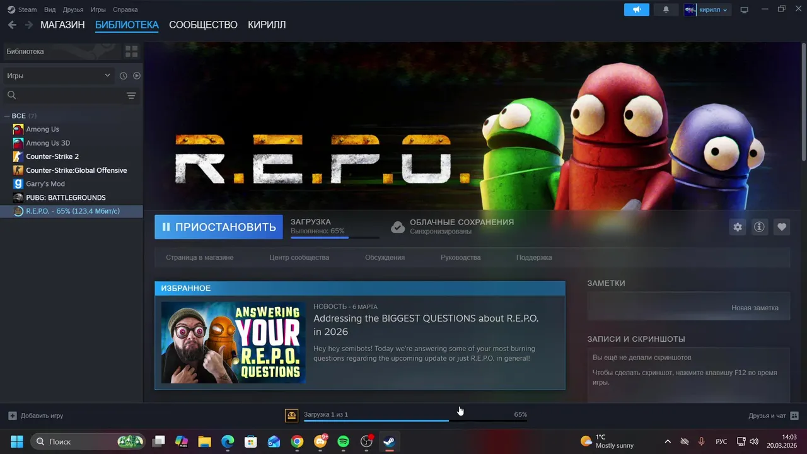
Task: Open Поддержка link
Action: [x=534, y=257]
